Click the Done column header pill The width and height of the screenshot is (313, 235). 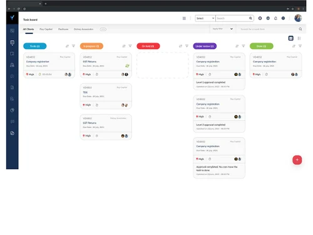262,46
